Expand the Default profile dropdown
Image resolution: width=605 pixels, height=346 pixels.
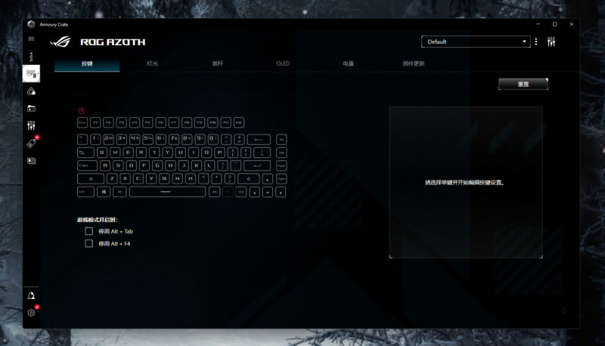point(475,42)
